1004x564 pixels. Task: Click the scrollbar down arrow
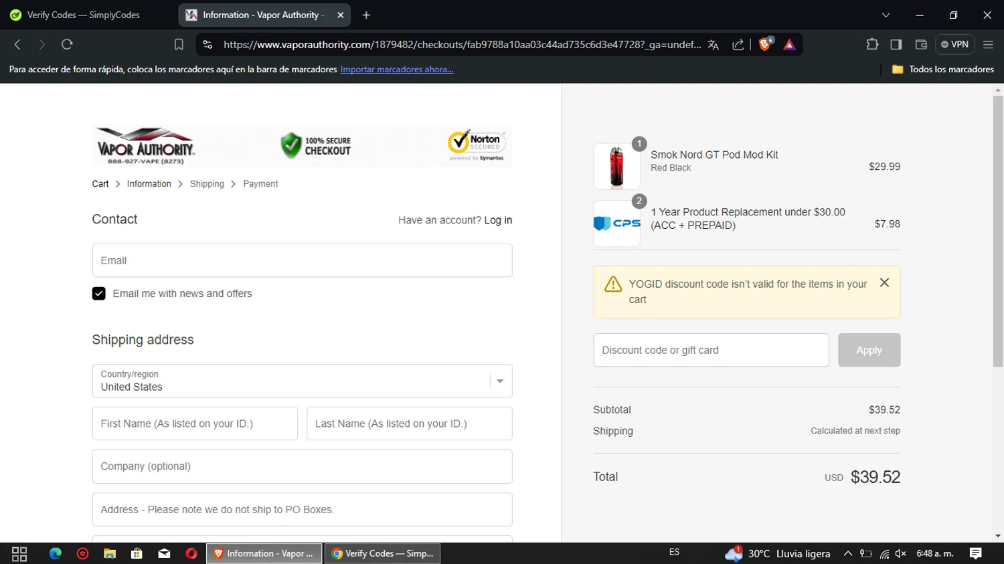998,536
